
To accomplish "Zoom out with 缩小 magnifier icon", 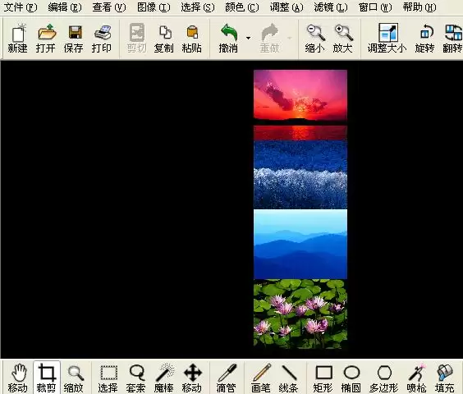I will pyautogui.click(x=315, y=39).
